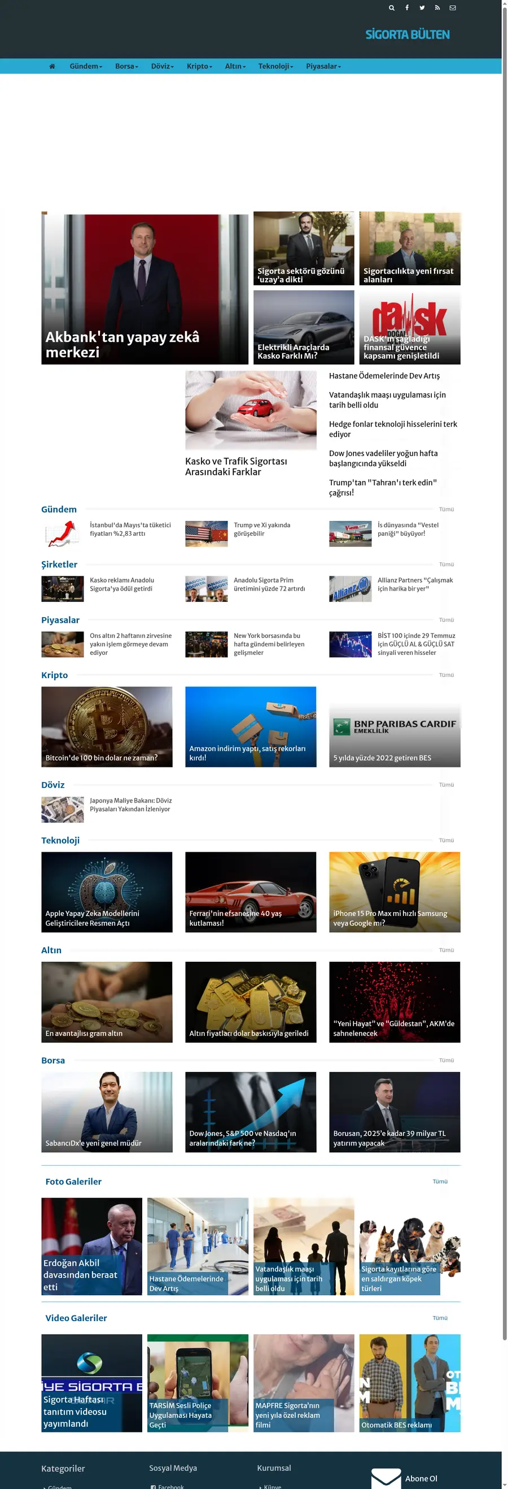Open the Kripto dropdown in navbar
The width and height of the screenshot is (508, 1489).
tap(199, 67)
